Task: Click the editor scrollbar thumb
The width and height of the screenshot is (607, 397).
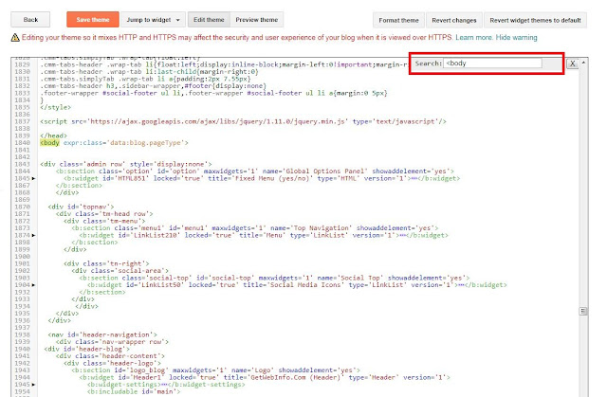Action: point(583,311)
